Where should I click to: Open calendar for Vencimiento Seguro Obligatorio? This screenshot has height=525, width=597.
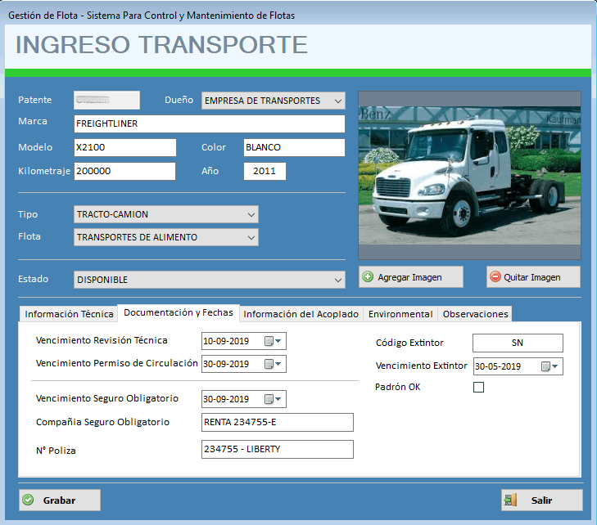273,399
